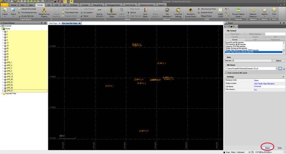Switch to the Photogrammetry ribbon tab

114,5
